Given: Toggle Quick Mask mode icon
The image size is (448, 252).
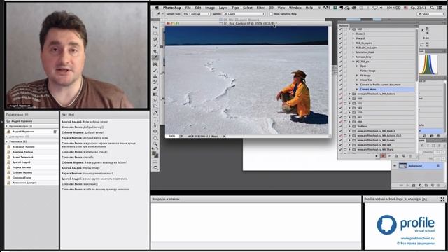Looking at the screenshot, I should (155, 162).
